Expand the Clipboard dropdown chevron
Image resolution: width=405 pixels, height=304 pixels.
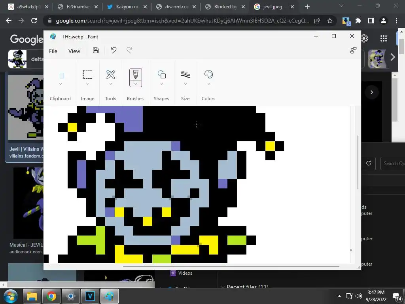[61, 84]
